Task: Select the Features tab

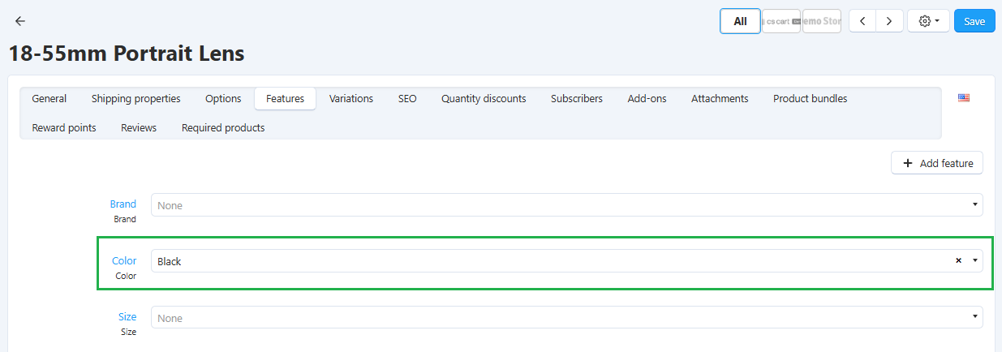Action: [x=285, y=98]
